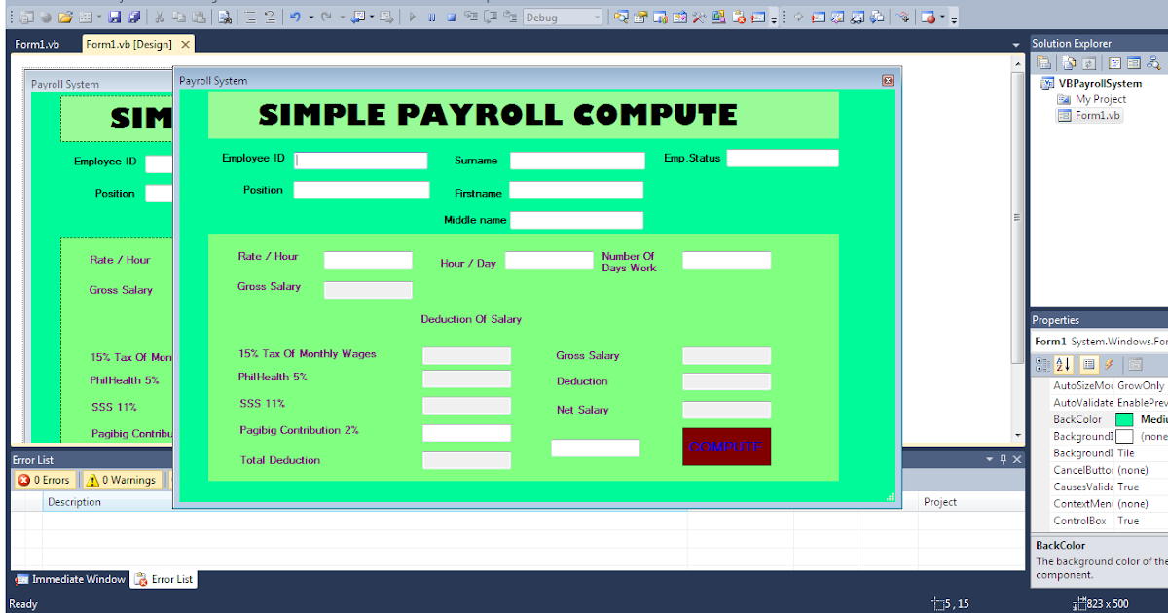This screenshot has height=613, width=1168.
Task: Start debugging with the green play icon
Action: (x=411, y=16)
